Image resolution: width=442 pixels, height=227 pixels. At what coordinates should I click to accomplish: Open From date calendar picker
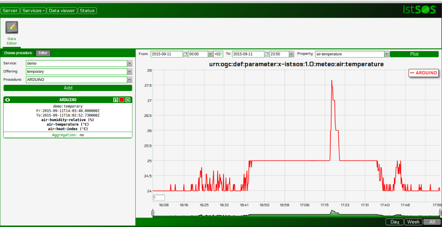185,54
